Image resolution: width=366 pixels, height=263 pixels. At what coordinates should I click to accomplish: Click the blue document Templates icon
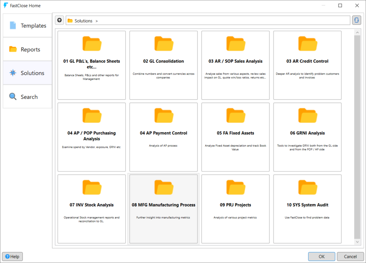point(13,25)
